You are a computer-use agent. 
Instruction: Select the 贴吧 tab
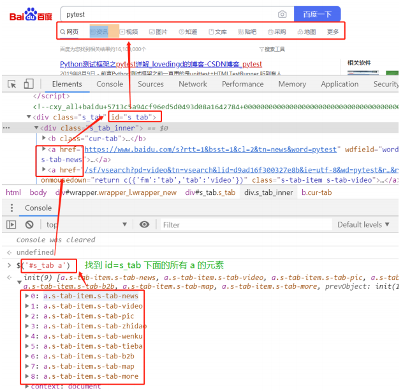click(x=247, y=32)
